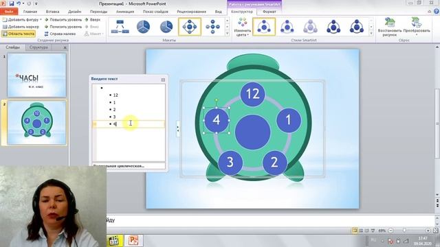Click zoom in plus button

click(x=428, y=231)
